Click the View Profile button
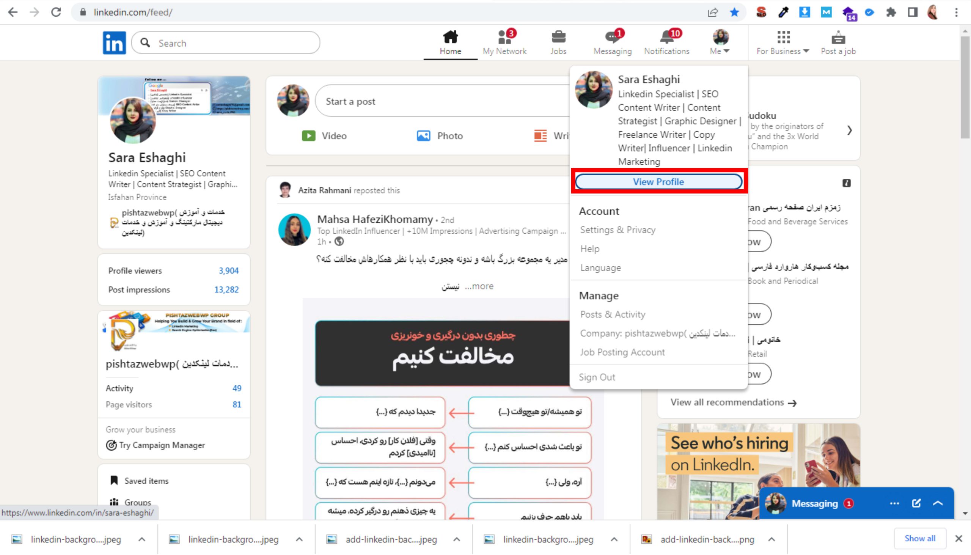Screen dimensions: 971x555 (658, 182)
